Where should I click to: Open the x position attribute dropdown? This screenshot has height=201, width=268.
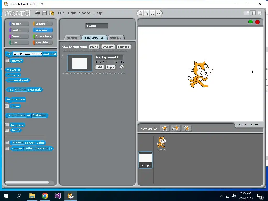17,115
